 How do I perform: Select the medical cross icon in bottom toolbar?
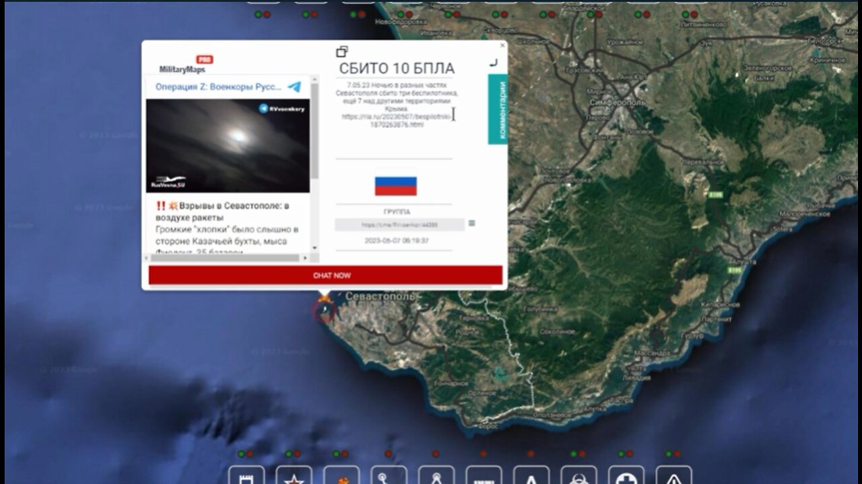point(626,475)
